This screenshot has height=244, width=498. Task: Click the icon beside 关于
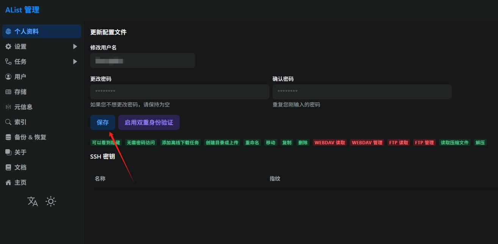coord(8,152)
